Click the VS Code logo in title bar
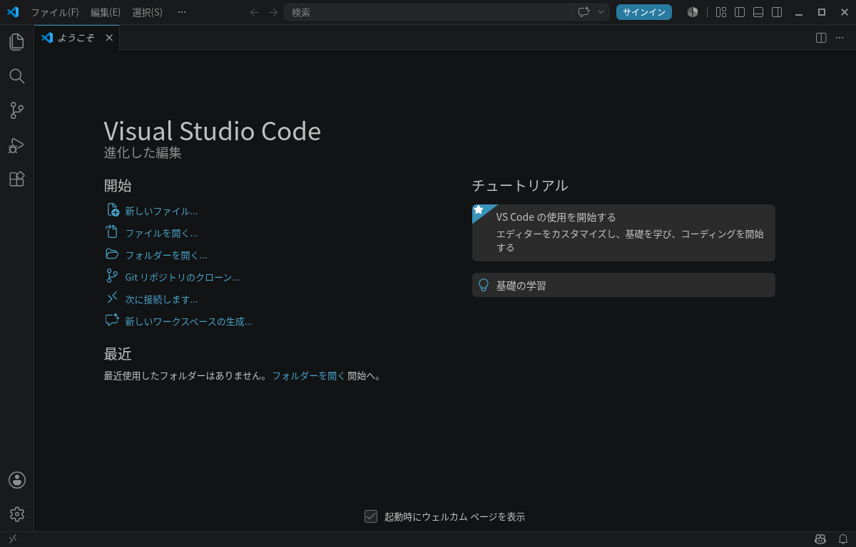856x547 pixels. (x=13, y=12)
